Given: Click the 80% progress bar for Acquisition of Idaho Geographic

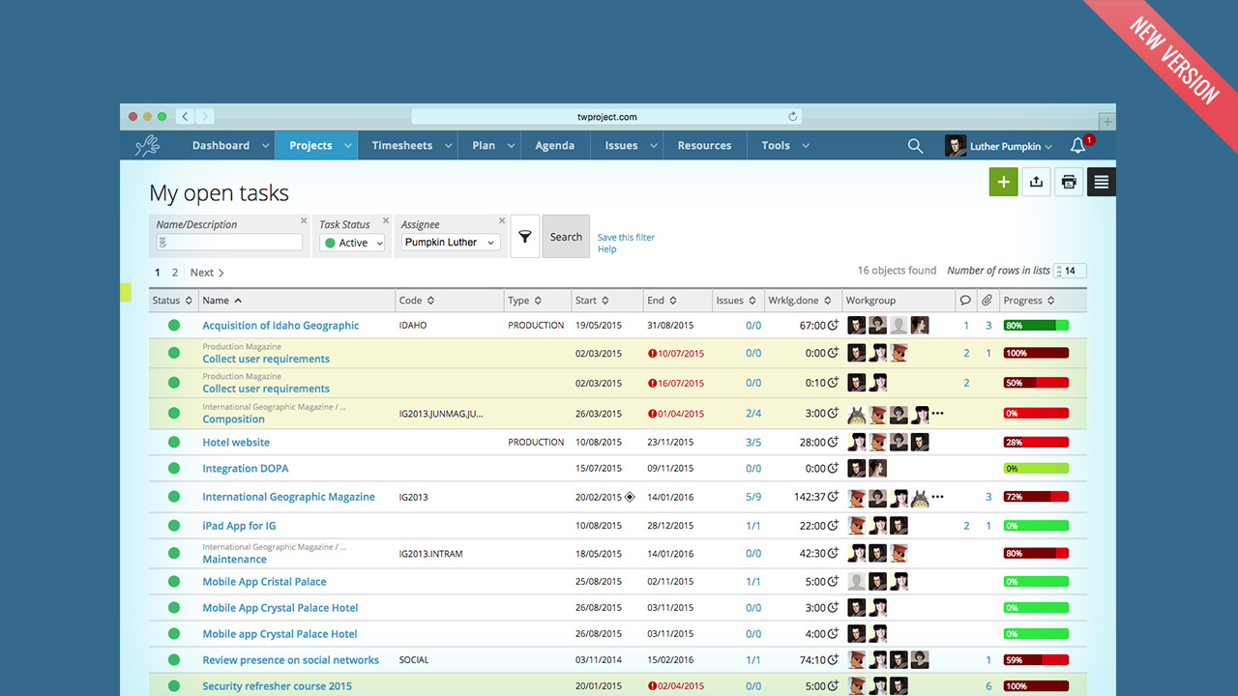Looking at the screenshot, I should [x=1036, y=326].
